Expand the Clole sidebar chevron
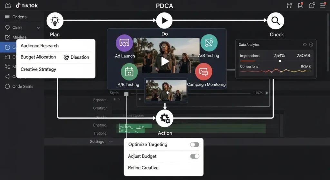This screenshot has width=330, height=180. coord(38,28)
